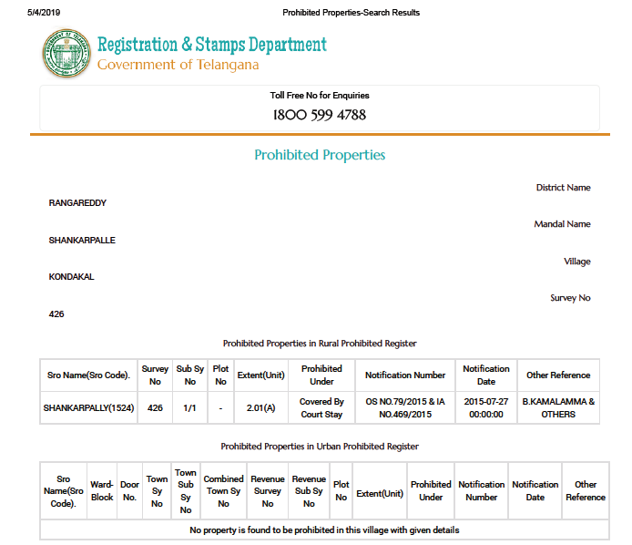Click the 'No property is found' message row

(324, 530)
